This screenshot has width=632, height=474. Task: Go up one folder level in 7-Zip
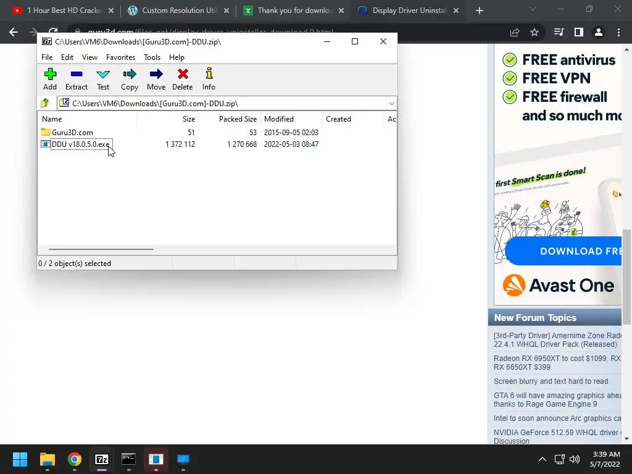pos(45,103)
